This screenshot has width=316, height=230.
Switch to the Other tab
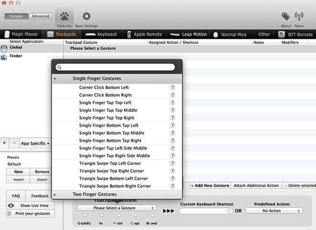[x=264, y=34]
